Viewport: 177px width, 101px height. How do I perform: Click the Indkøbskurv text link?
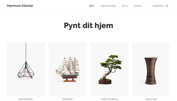click(x=159, y=6)
